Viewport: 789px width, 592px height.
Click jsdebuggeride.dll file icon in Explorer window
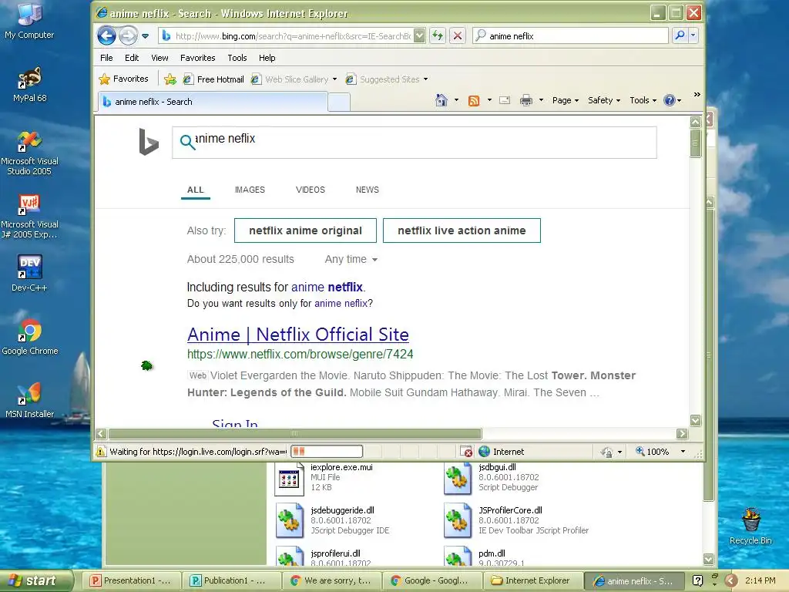(x=290, y=520)
